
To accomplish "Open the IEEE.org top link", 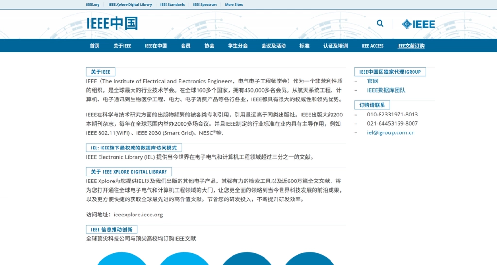I will click(93, 5).
